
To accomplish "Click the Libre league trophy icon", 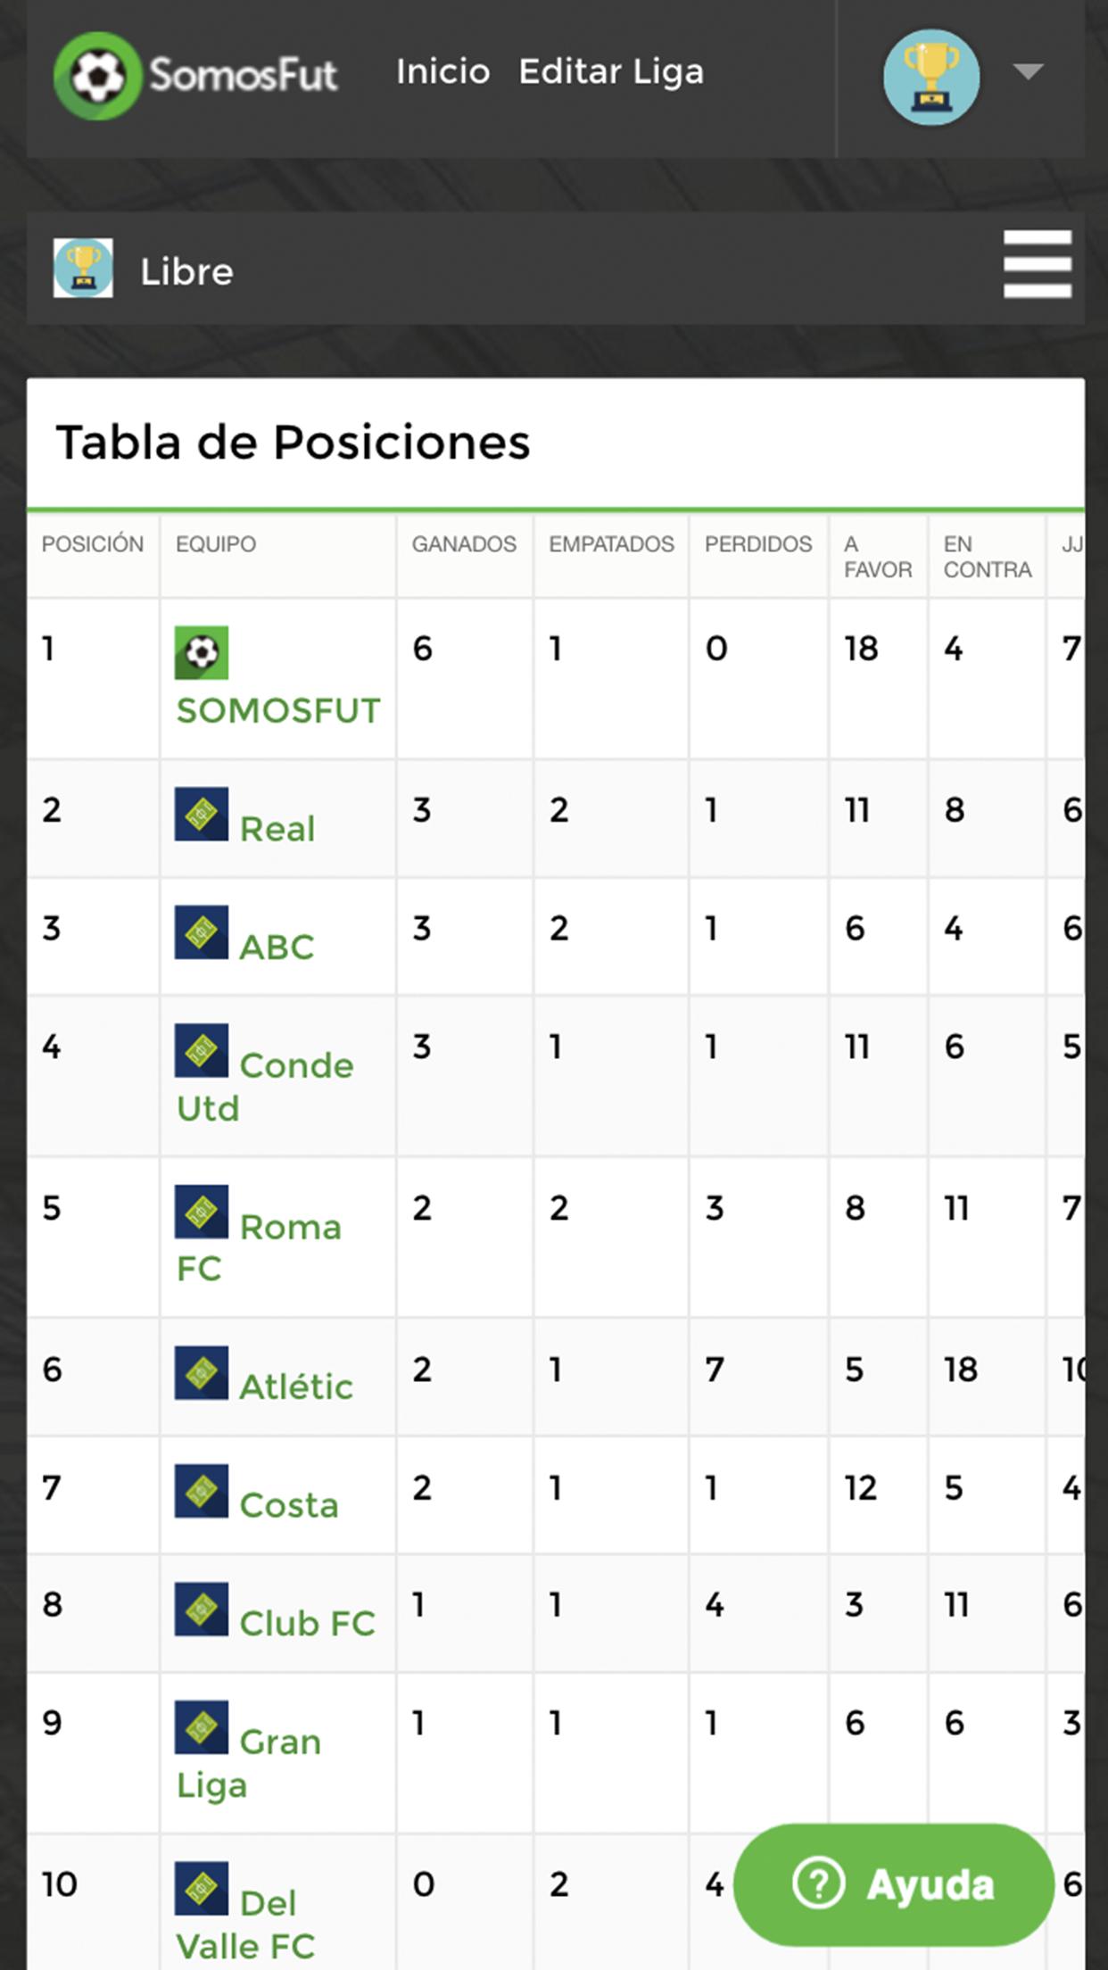I will (83, 268).
